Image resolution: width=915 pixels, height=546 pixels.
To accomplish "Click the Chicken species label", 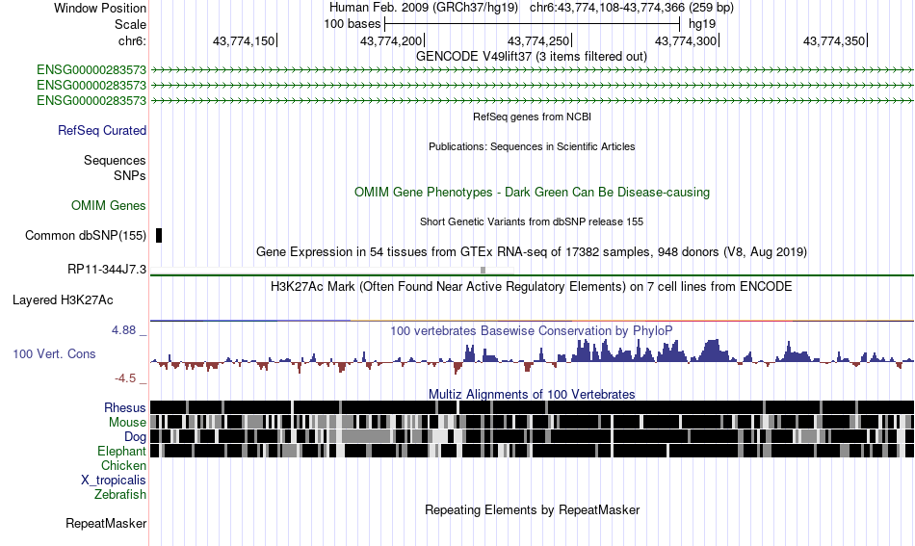I will pos(123,465).
